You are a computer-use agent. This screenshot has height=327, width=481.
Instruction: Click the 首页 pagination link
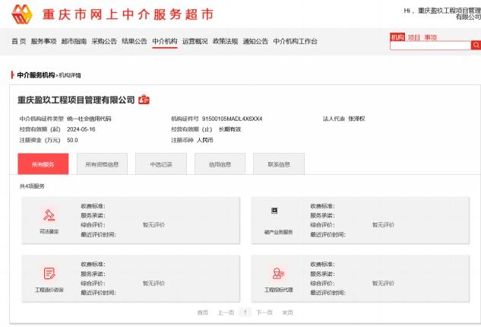click(x=202, y=313)
